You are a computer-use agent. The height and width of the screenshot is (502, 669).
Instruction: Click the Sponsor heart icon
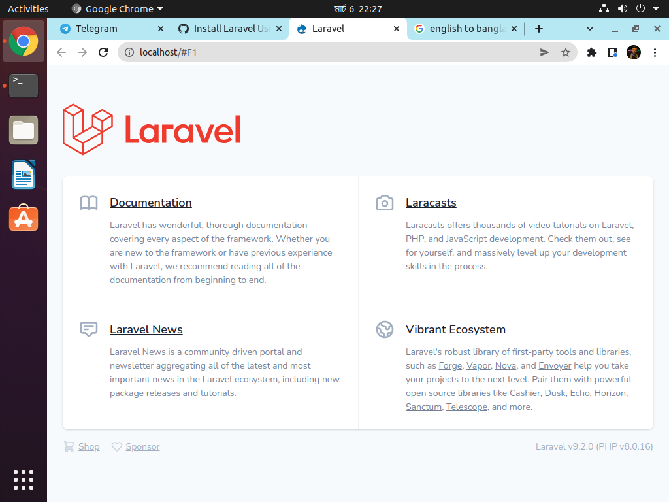(x=116, y=446)
